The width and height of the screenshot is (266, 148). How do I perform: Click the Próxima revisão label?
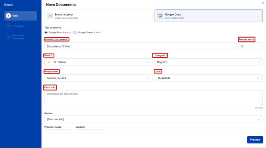[x=53, y=127]
